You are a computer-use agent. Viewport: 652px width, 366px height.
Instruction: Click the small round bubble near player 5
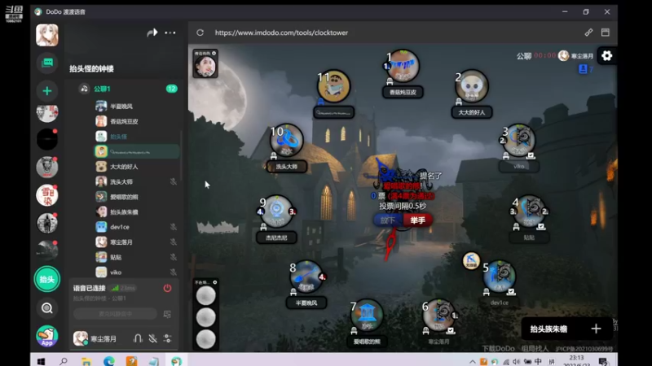click(471, 260)
